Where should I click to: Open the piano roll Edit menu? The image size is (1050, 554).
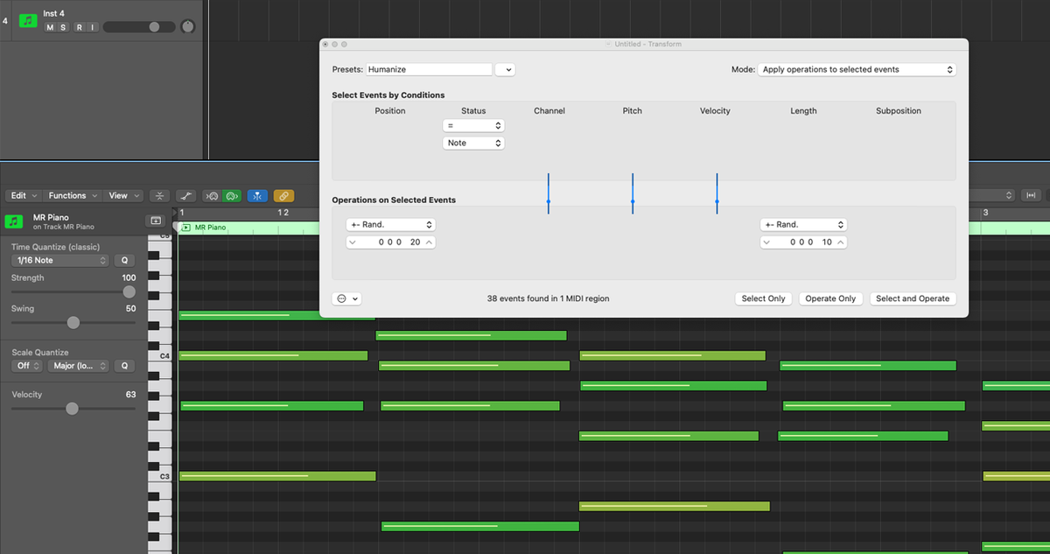click(22, 195)
